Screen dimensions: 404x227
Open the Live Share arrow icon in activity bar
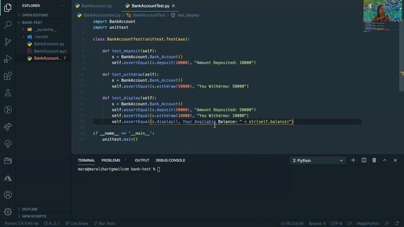coord(8,127)
